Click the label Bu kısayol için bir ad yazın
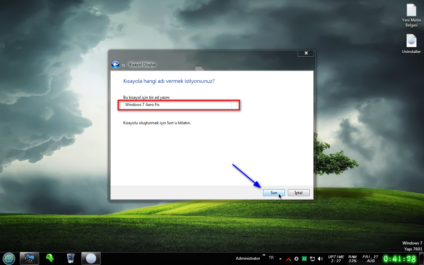This screenshot has width=424, height=265. 146,97
